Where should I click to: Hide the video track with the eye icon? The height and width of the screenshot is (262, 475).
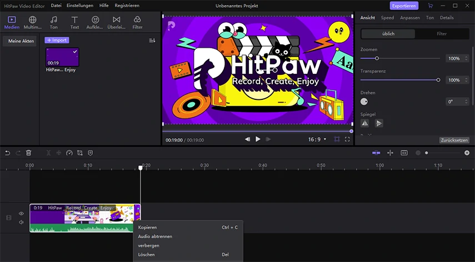21,214
